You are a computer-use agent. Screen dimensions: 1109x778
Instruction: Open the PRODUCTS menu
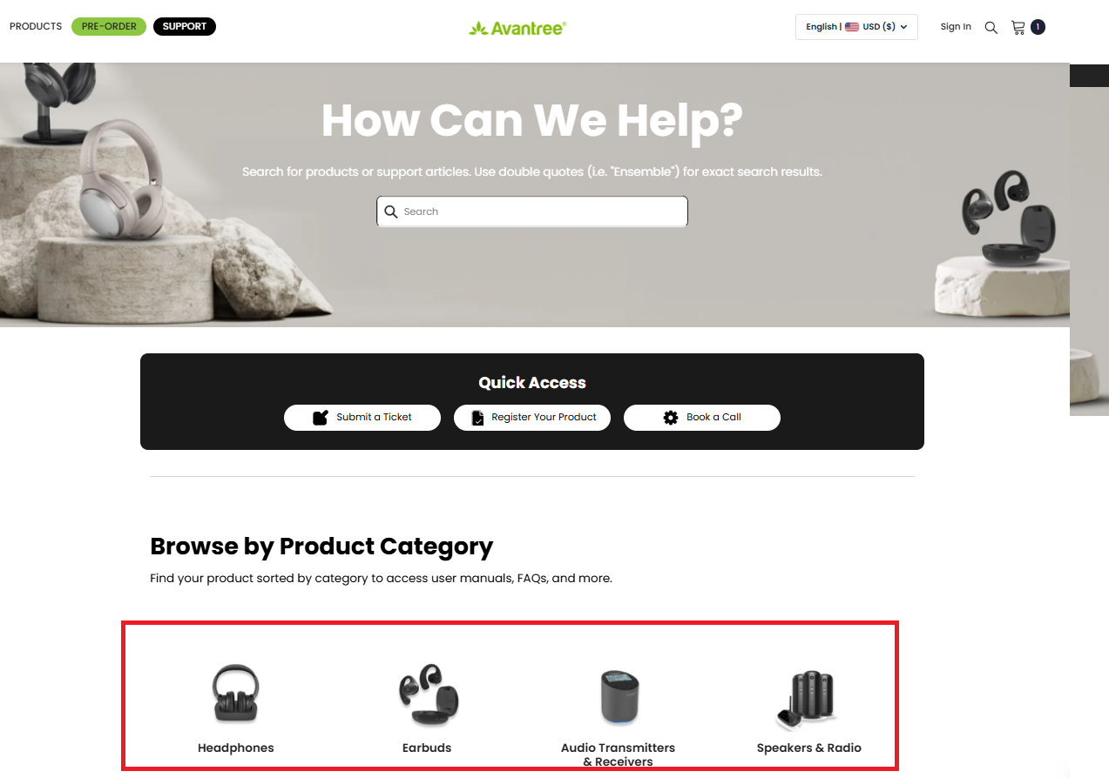point(36,26)
